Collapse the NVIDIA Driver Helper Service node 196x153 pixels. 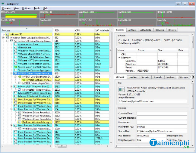click(x=11, y=73)
